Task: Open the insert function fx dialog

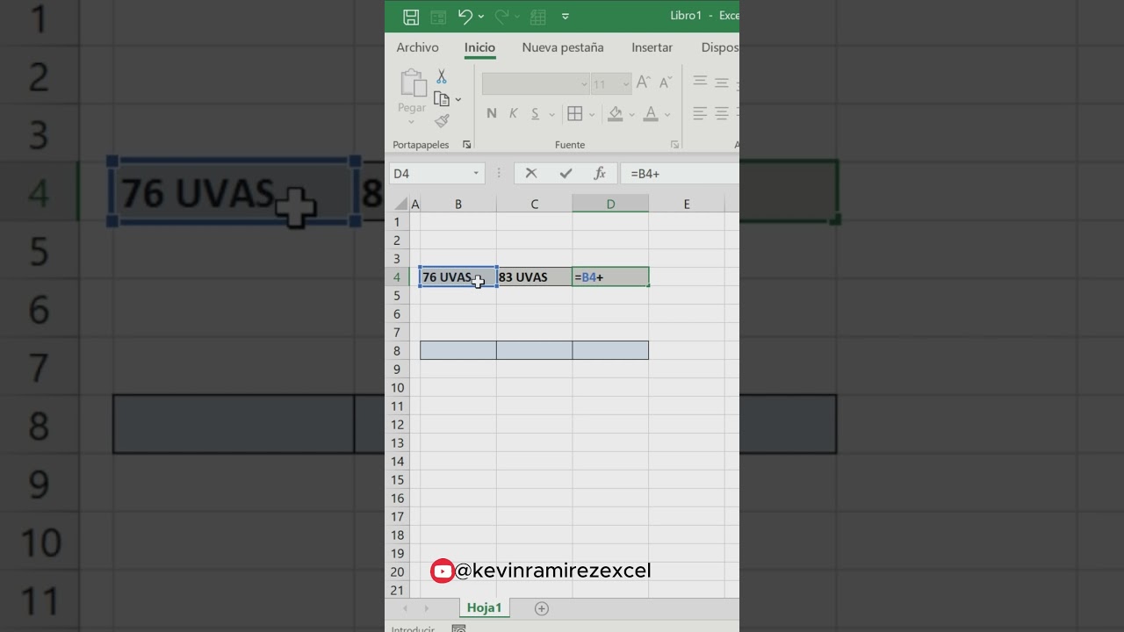Action: [600, 174]
